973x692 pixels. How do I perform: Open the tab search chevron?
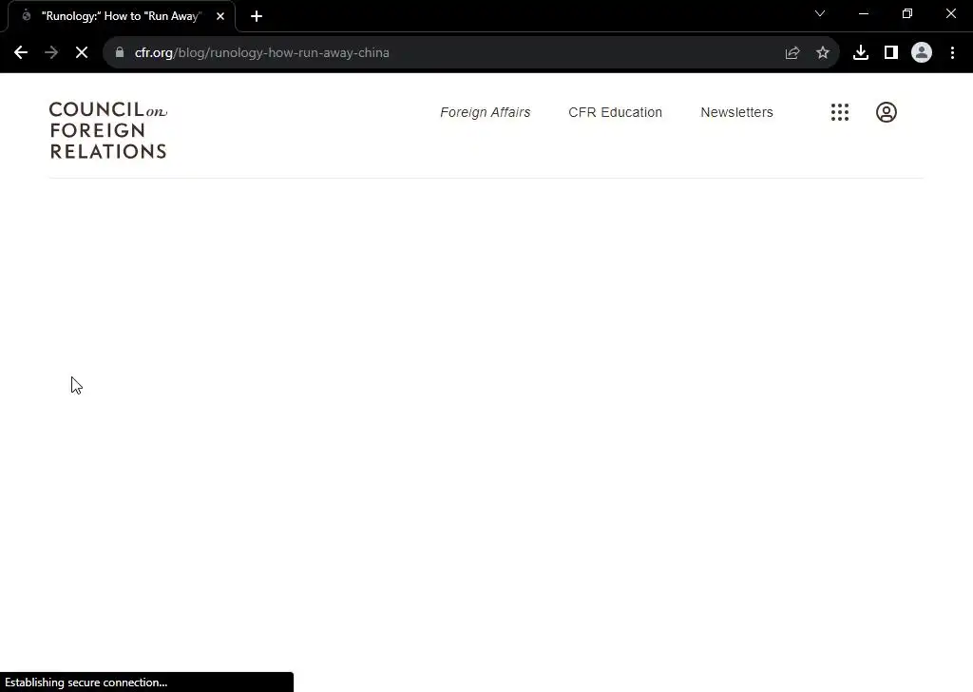820,13
